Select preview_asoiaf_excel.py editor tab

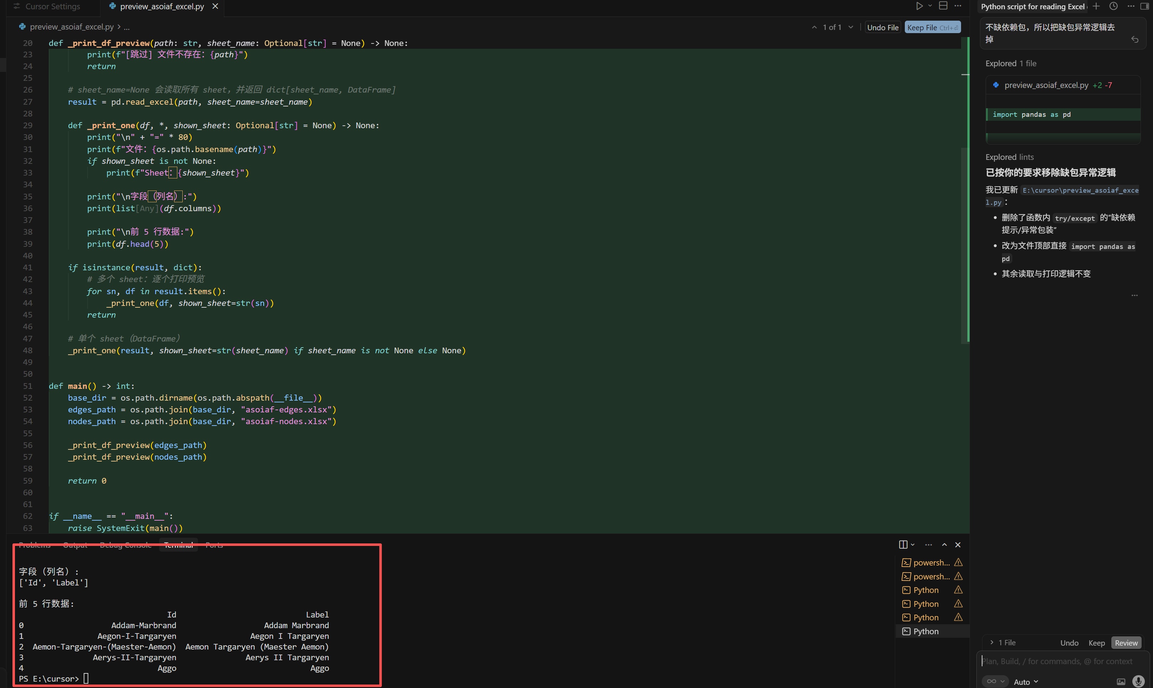point(162,6)
